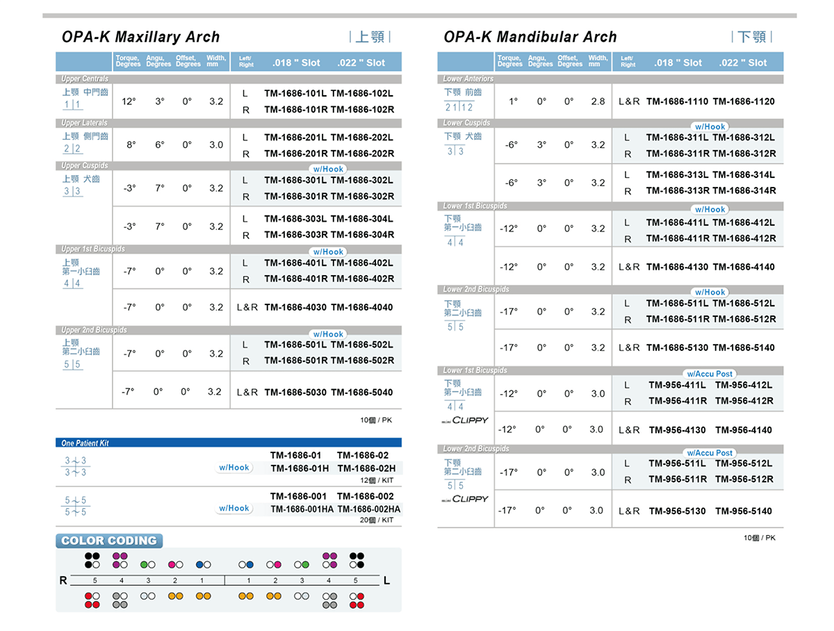The width and height of the screenshot is (834, 631).
Task: Click the Torque, Degrees column header in Mandibular table
Action: tap(509, 62)
